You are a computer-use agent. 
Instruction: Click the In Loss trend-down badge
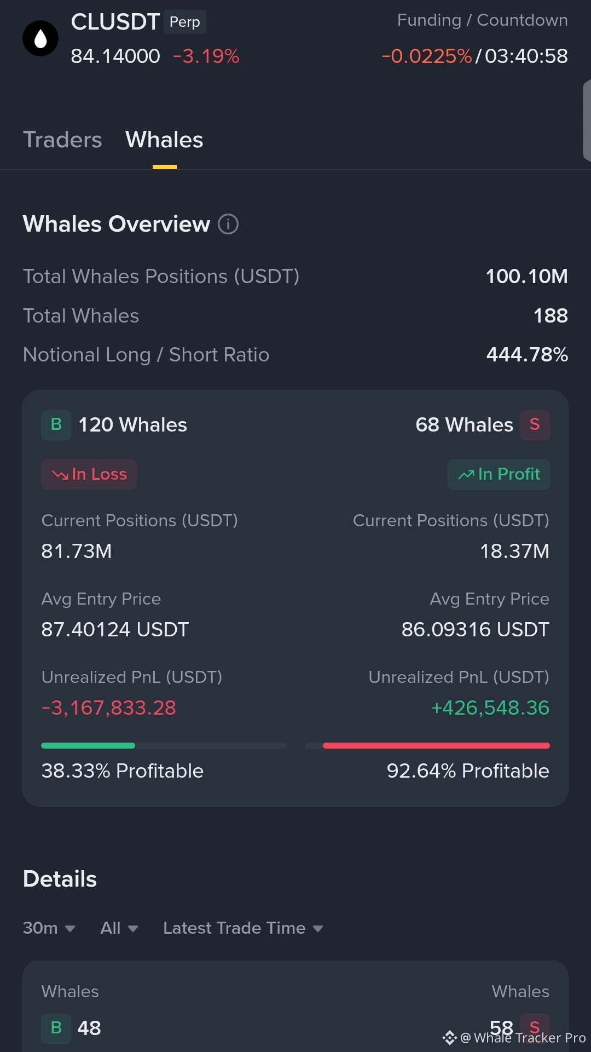point(89,474)
